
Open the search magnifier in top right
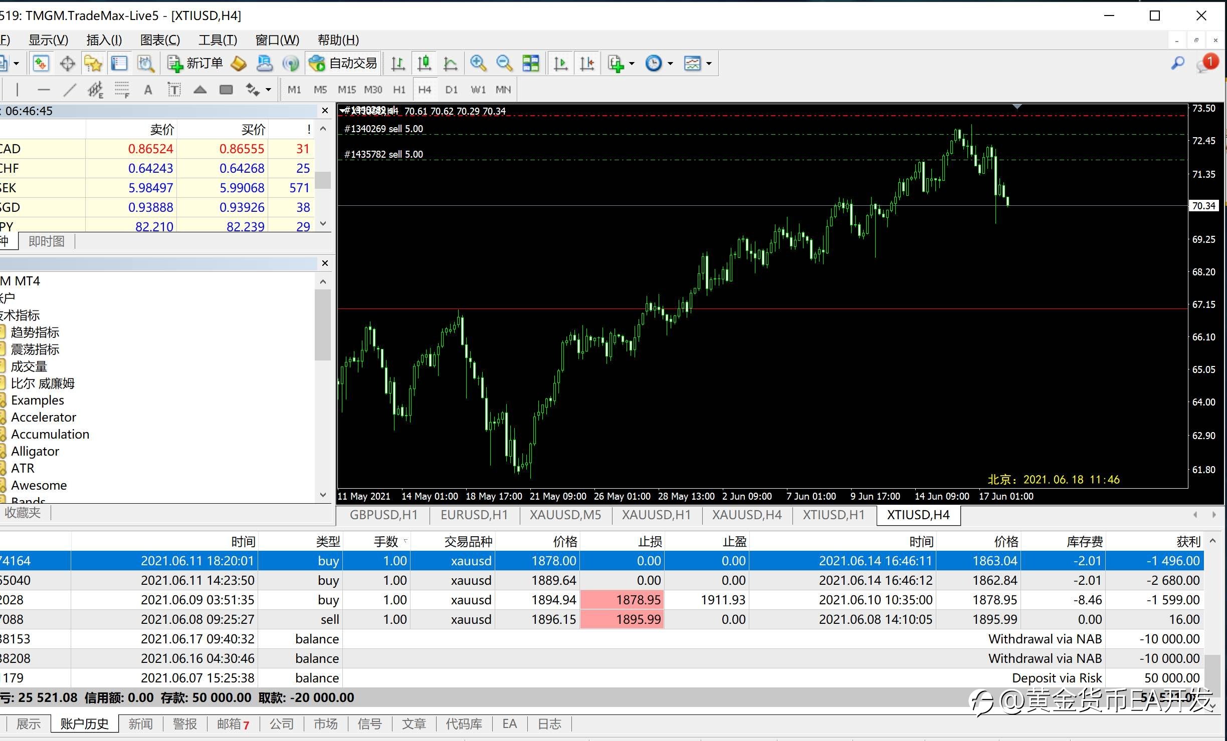[1178, 63]
